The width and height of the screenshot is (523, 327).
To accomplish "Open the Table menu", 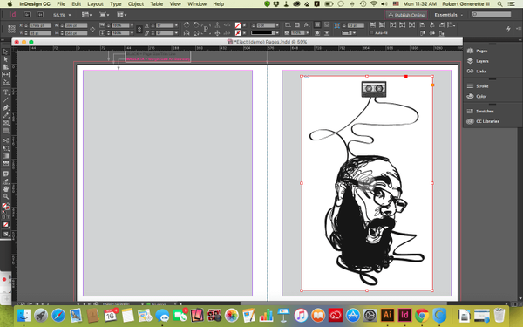I will click(156, 4).
